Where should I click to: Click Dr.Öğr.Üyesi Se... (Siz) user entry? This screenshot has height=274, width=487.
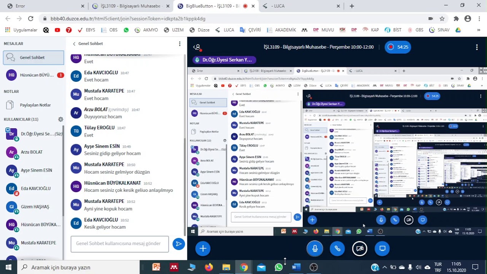(x=33, y=134)
